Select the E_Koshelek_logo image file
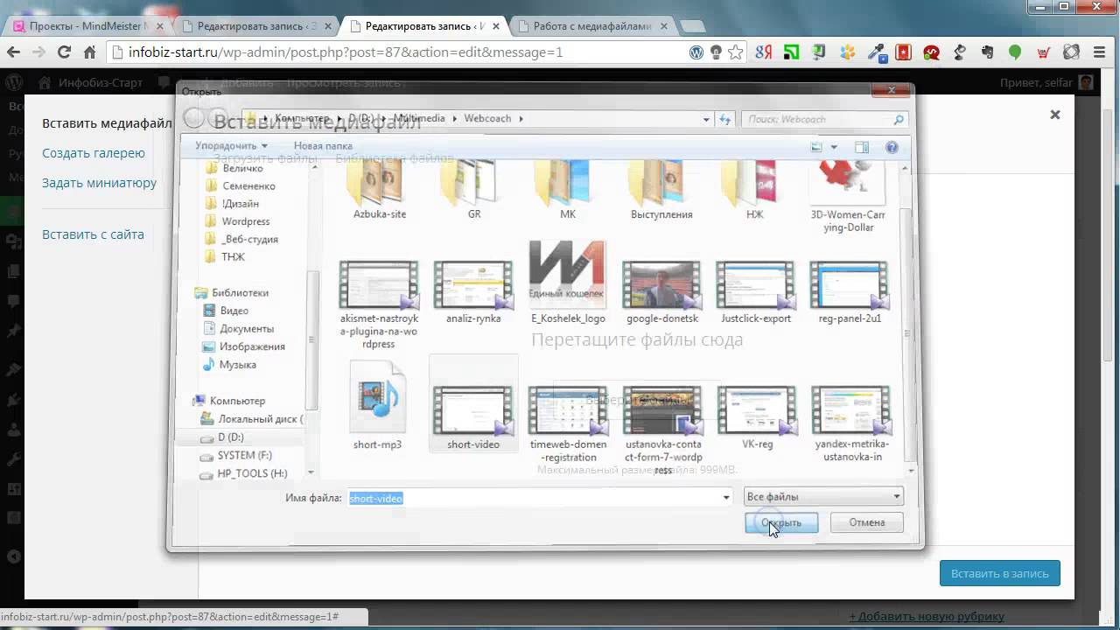1120x630 pixels. point(568,282)
